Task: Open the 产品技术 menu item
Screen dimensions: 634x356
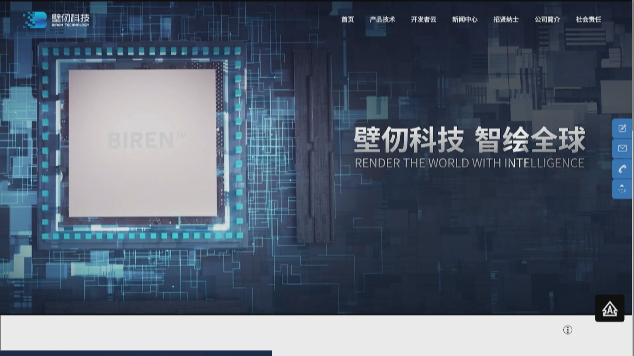Action: (x=382, y=19)
